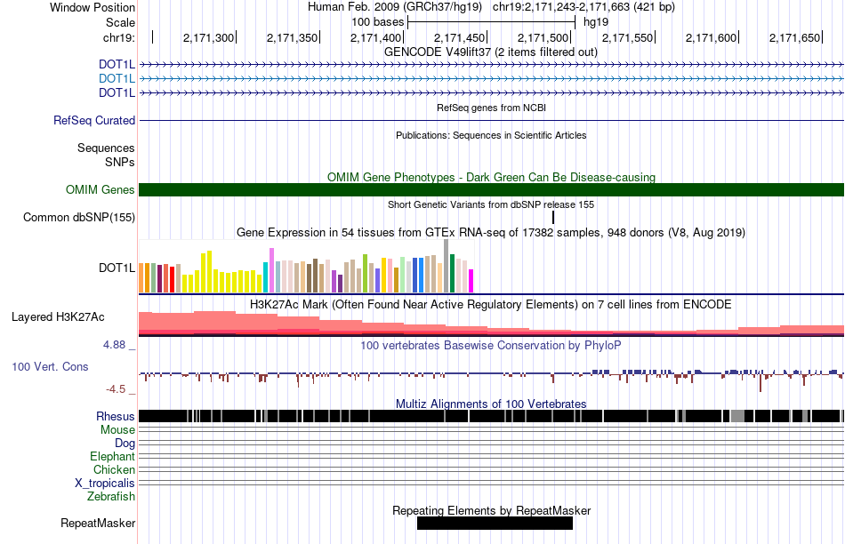Open the dark blue DOT1L transcript label in the third row

pos(117,92)
